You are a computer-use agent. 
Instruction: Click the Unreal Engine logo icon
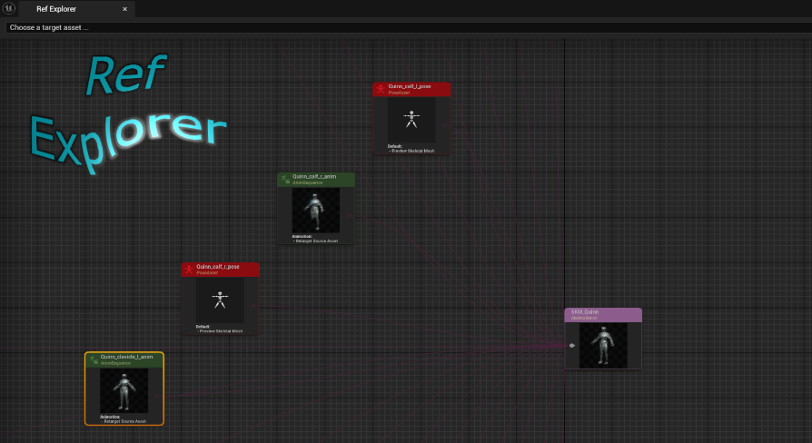[9, 8]
